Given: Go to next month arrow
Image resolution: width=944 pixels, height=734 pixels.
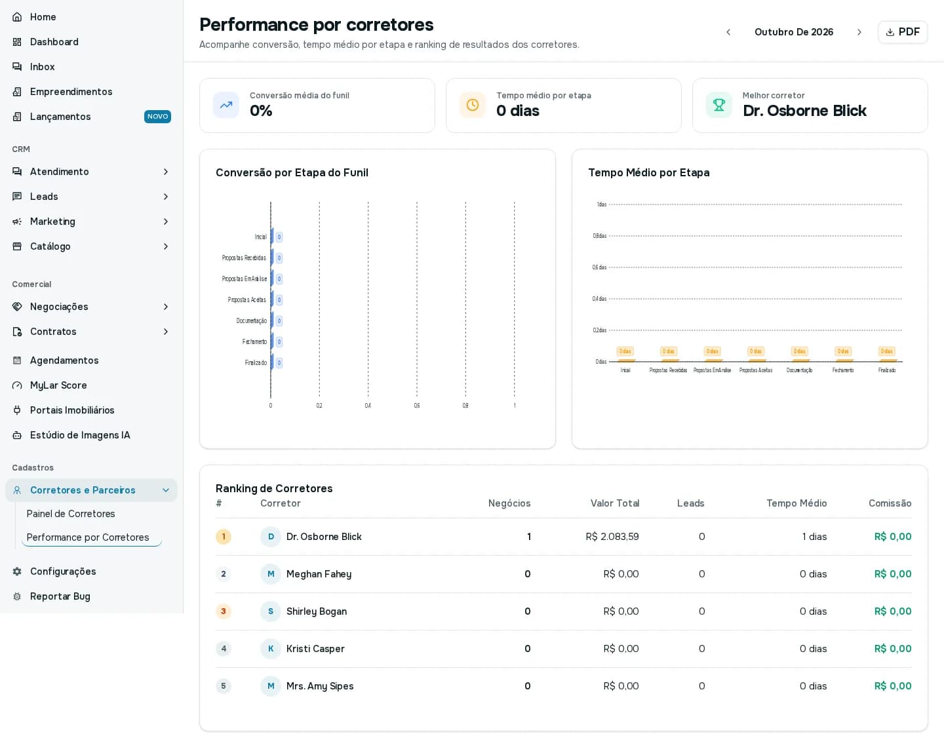Looking at the screenshot, I should pyautogui.click(x=859, y=32).
